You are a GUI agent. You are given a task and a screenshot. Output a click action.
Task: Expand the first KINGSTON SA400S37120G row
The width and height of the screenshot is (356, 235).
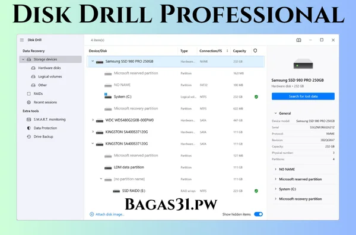pyautogui.click(x=93, y=131)
